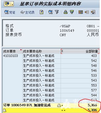
Task: Click the find magnifier icon in the toolbar
Action: pos(51,12)
